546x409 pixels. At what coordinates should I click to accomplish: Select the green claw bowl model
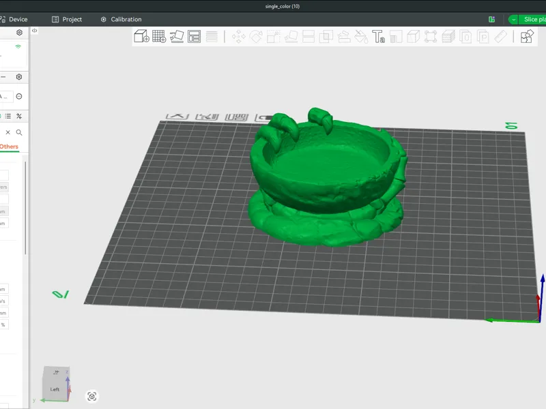(x=327, y=177)
